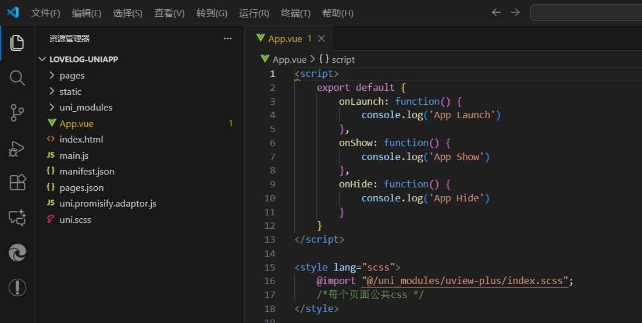The height and width of the screenshot is (323, 642).
Task: Open the Search view icon
Action: pos(17,78)
